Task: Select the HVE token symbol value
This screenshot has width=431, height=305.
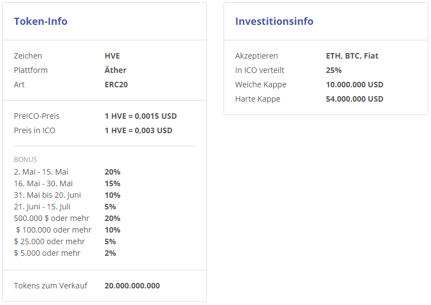Action: coord(112,56)
